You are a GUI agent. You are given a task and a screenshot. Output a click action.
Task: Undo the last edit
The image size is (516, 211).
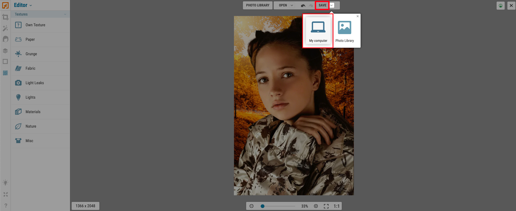pos(303,5)
